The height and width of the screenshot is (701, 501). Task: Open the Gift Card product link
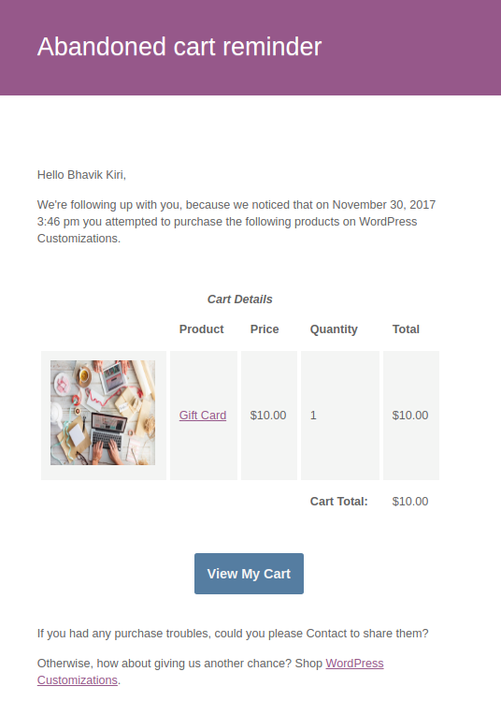203,416
